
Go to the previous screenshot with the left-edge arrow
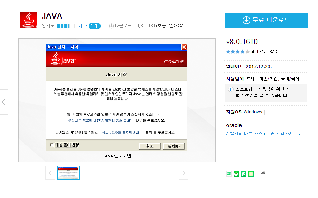(3, 102)
